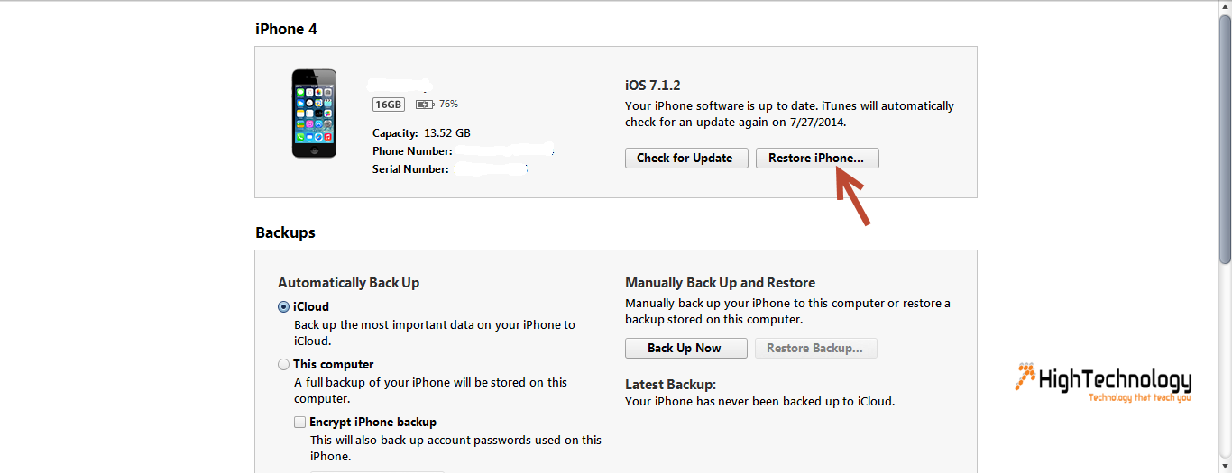Click the Phone Number label

click(x=412, y=150)
